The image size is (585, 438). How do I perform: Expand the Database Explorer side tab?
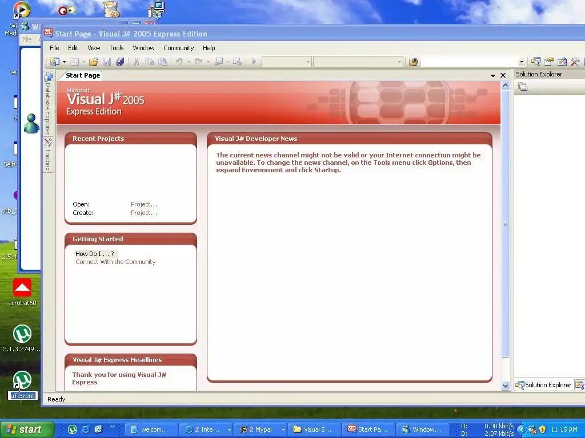click(48, 104)
